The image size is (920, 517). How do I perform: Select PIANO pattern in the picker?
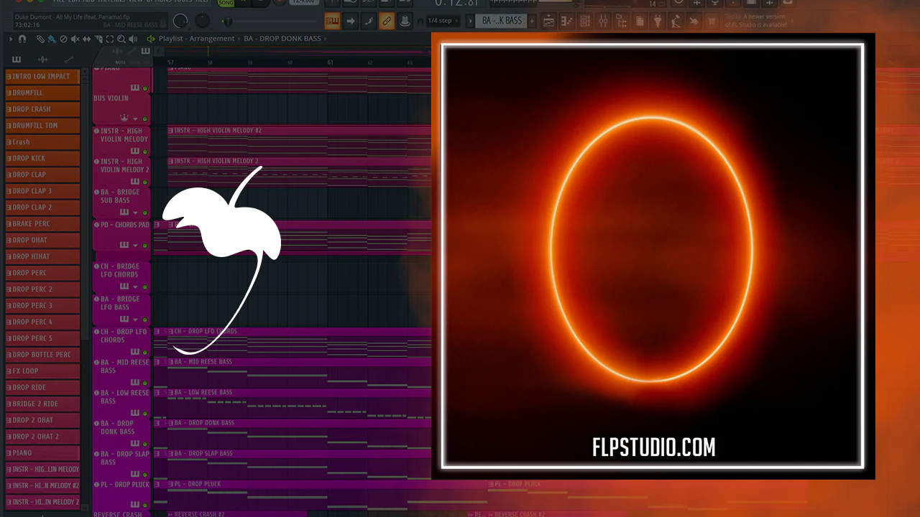click(42, 453)
